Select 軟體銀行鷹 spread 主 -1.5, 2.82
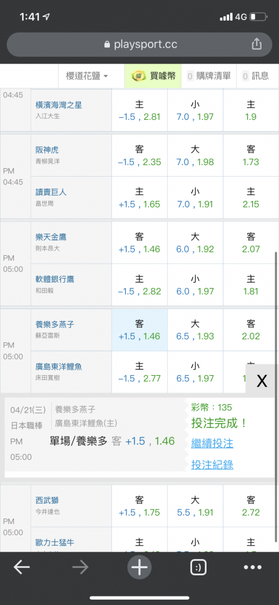This screenshot has width=279, height=605. pyautogui.click(x=139, y=285)
